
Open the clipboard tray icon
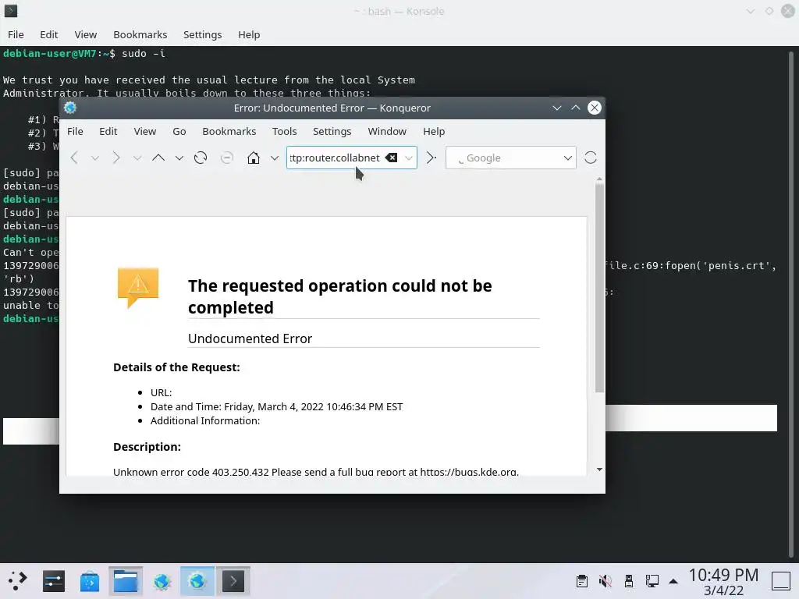coord(582,580)
